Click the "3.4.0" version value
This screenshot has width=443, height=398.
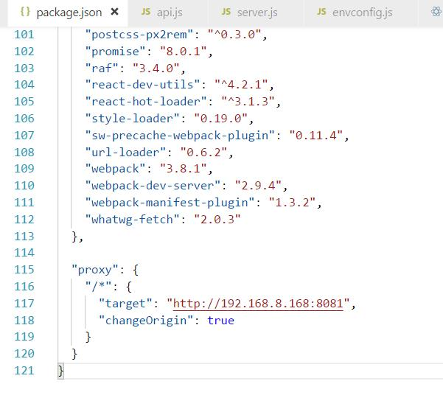coord(156,69)
